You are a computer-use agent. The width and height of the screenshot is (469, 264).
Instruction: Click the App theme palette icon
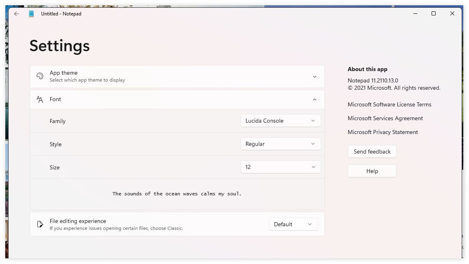point(40,76)
